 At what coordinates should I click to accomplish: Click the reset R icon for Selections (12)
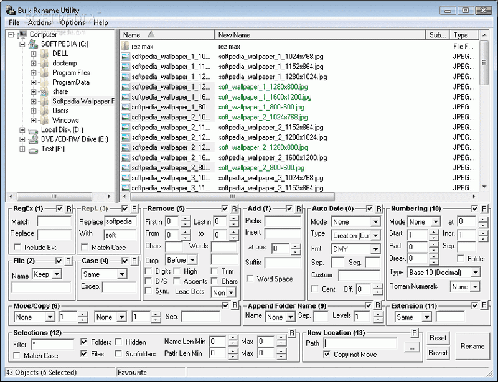[x=292, y=333]
